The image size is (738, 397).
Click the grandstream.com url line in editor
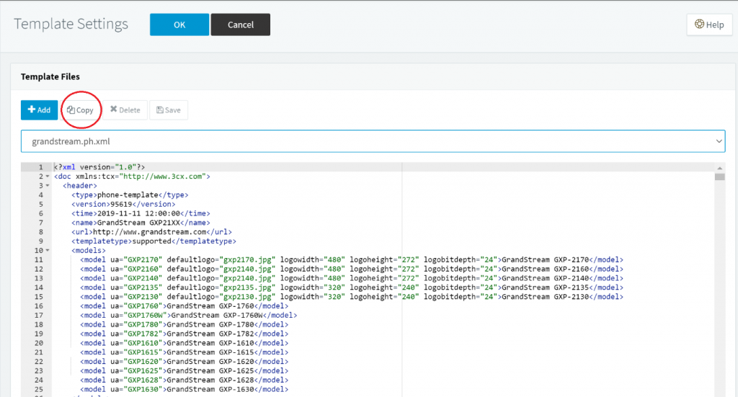click(151, 232)
